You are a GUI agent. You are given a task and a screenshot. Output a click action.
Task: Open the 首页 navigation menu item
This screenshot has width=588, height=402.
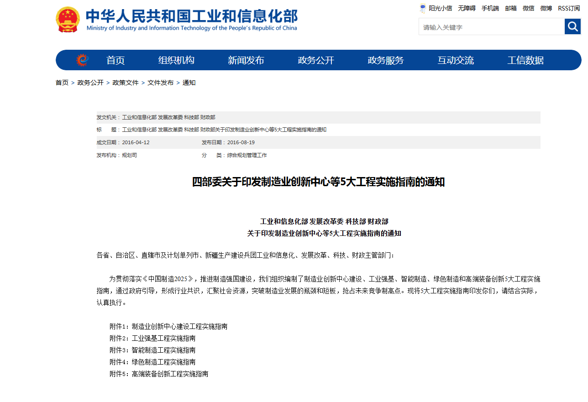[115, 60]
